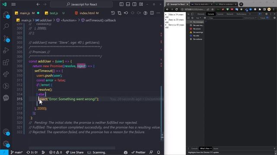Click the browser address bar URL
This screenshot has width=277, height=155.
coord(194,9)
